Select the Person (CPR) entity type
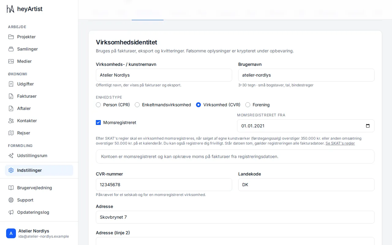This screenshot has width=392, height=245. [x=98, y=105]
